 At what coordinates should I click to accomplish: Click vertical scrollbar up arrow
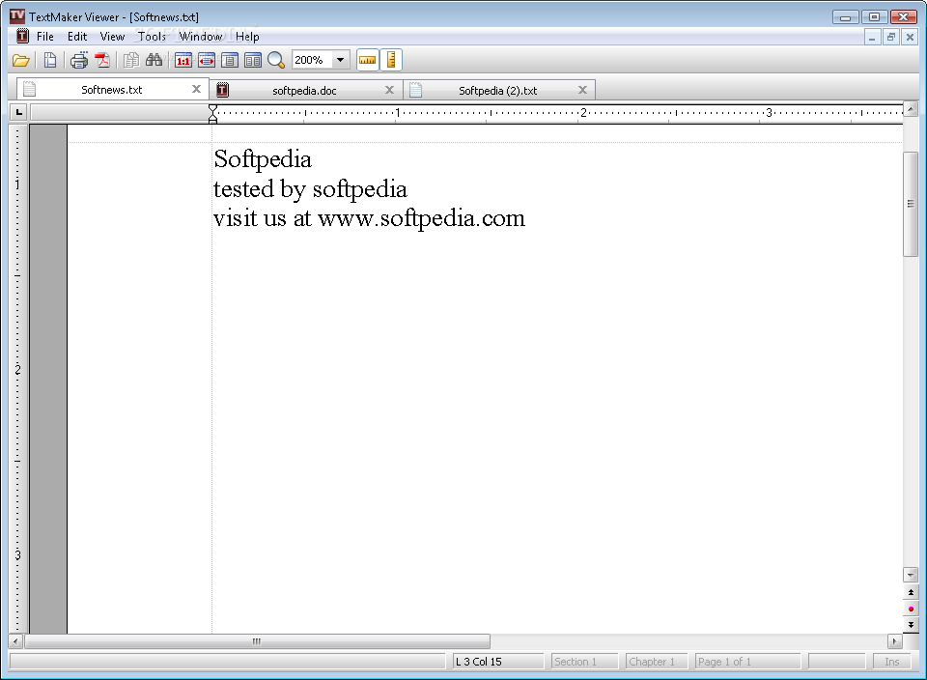click(x=911, y=109)
